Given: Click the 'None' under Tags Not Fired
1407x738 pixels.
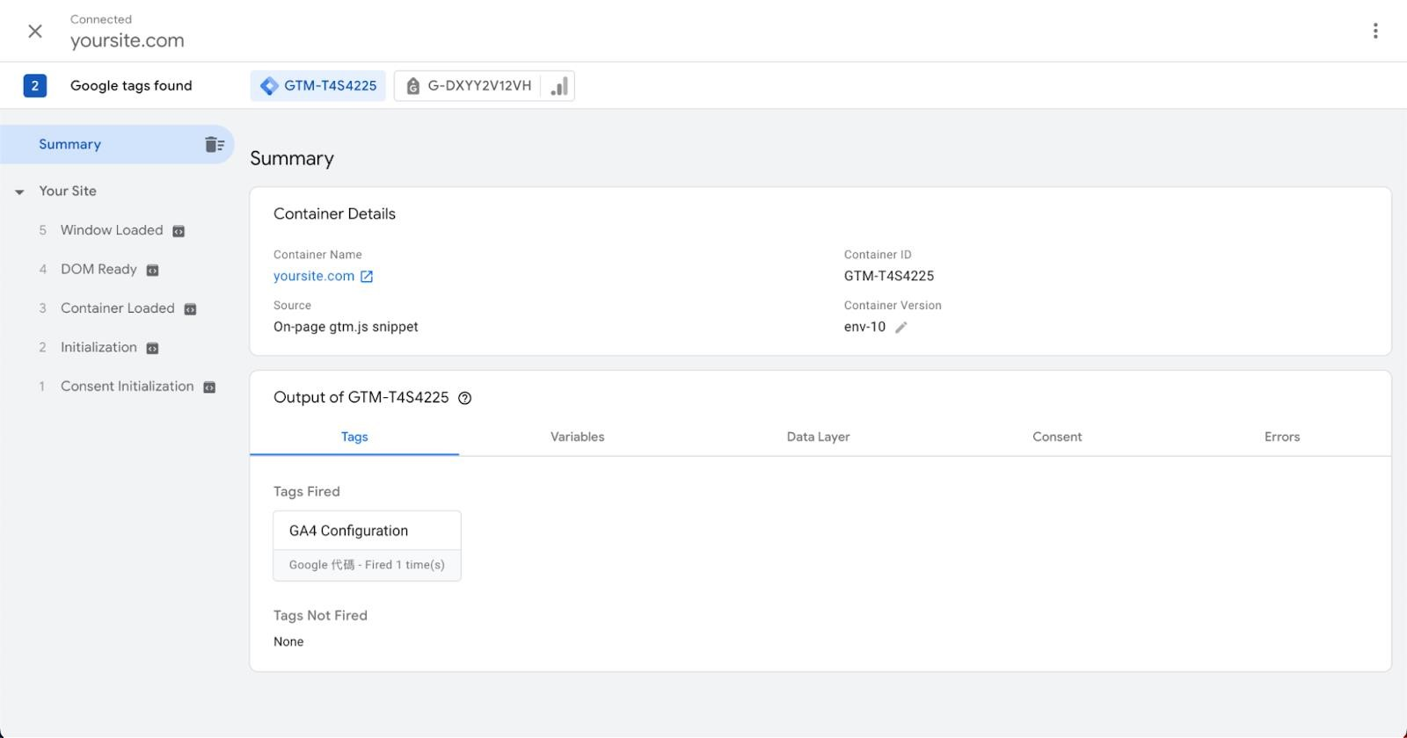Looking at the screenshot, I should click(x=288, y=641).
